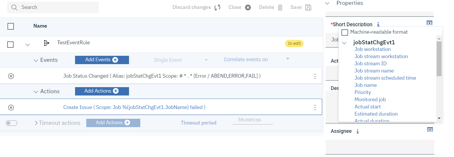Image resolution: width=454 pixels, height=157 pixels.
Task: Click the Save floppy disk icon
Action: tap(308, 7)
